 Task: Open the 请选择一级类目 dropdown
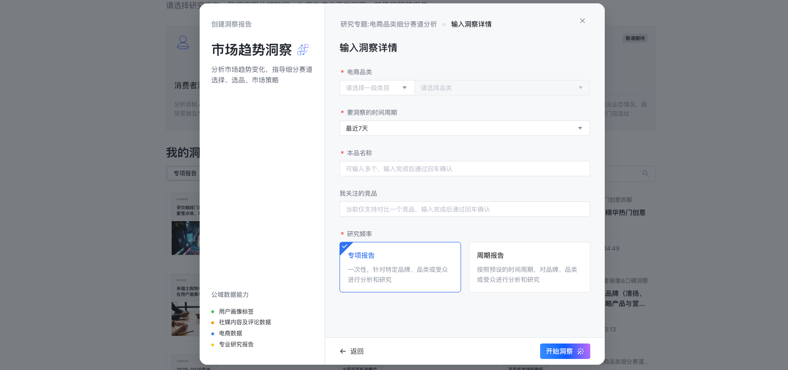click(x=377, y=88)
